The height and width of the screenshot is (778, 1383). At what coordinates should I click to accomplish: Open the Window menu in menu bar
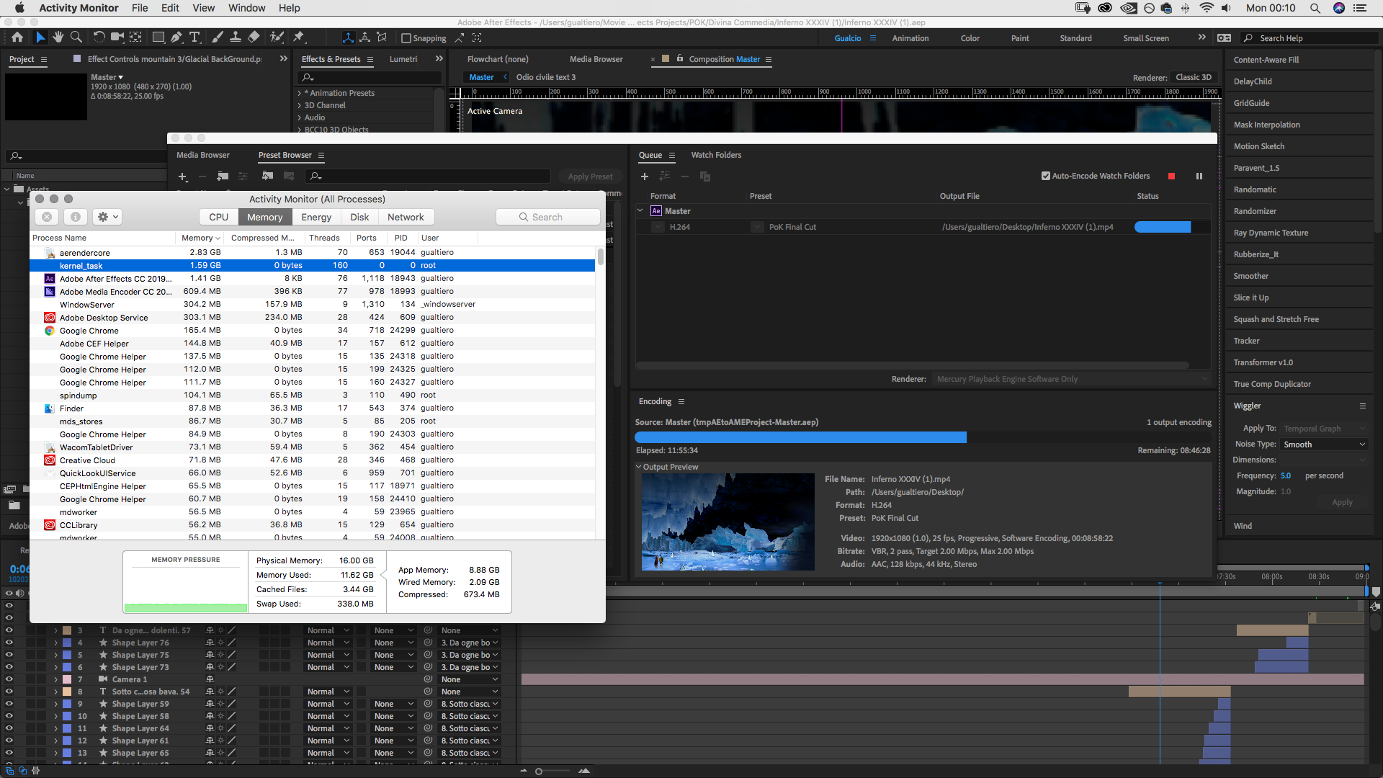click(x=246, y=8)
